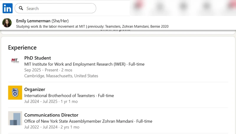Select the Organizer position title
The width and height of the screenshot is (236, 134).
[x=35, y=89]
